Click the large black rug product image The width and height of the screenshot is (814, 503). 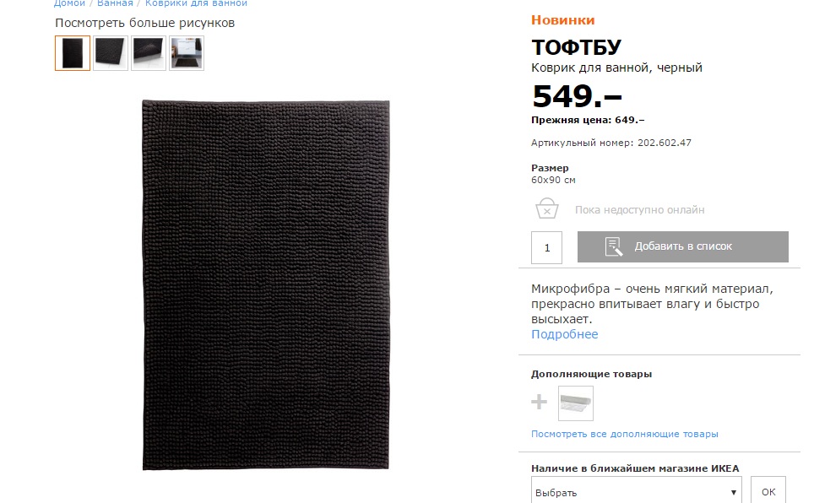[x=266, y=285]
